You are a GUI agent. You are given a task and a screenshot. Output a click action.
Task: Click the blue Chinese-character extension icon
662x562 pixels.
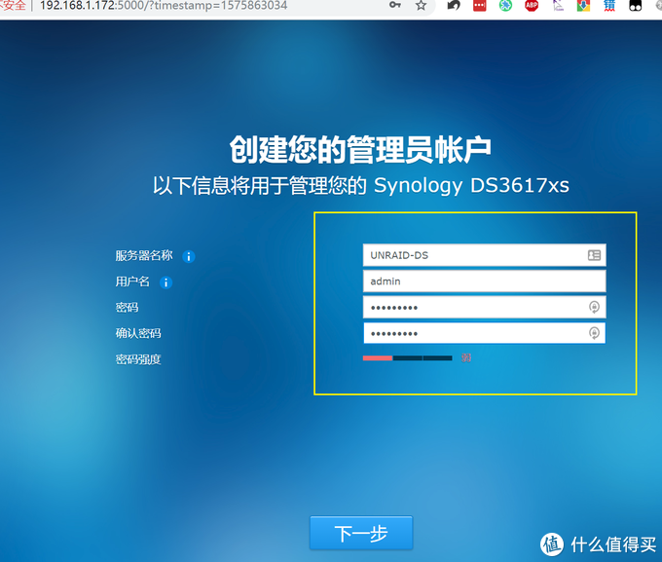(609, 6)
